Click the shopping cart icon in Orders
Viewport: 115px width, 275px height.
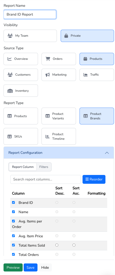48,59
